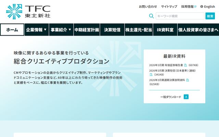The width and height of the screenshot is (219, 137).
Task: Open the 株主還元・配当 menu item
Action: point(139,30)
